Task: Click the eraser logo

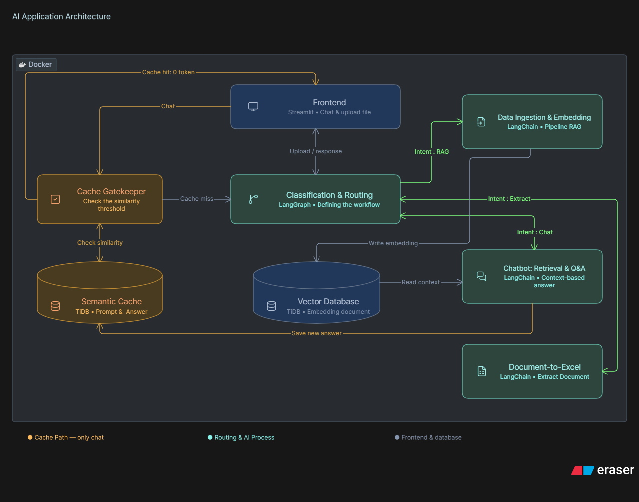Action: pos(603,470)
